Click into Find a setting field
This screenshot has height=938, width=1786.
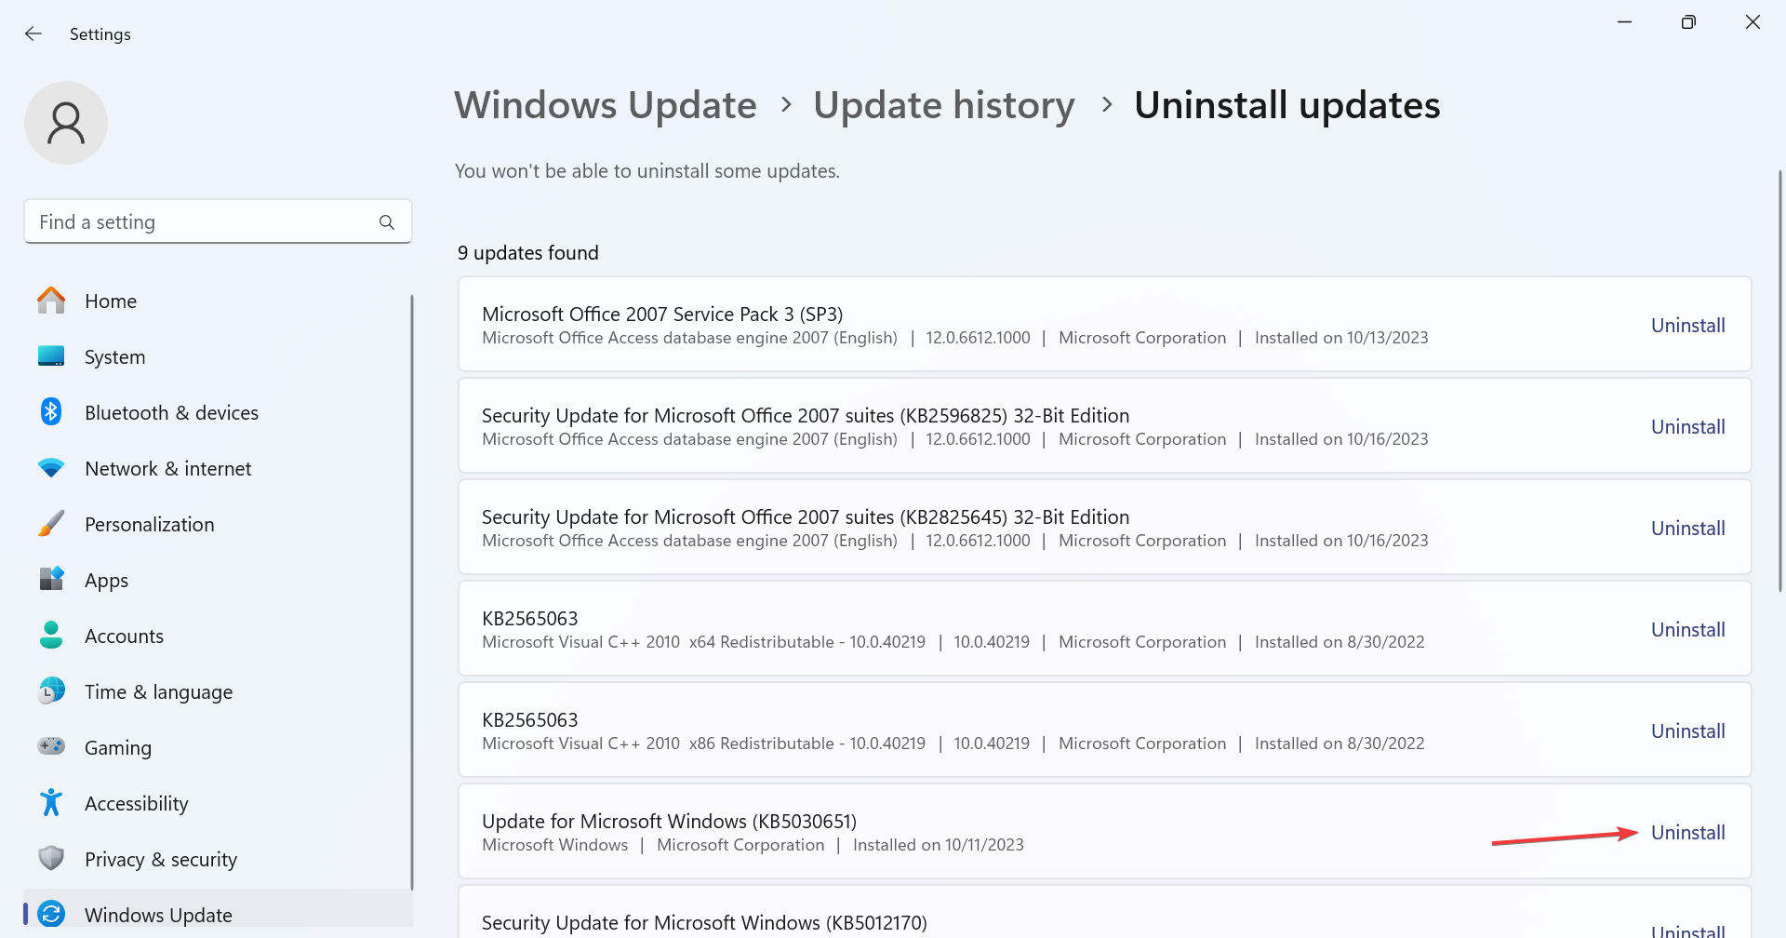pos(218,221)
